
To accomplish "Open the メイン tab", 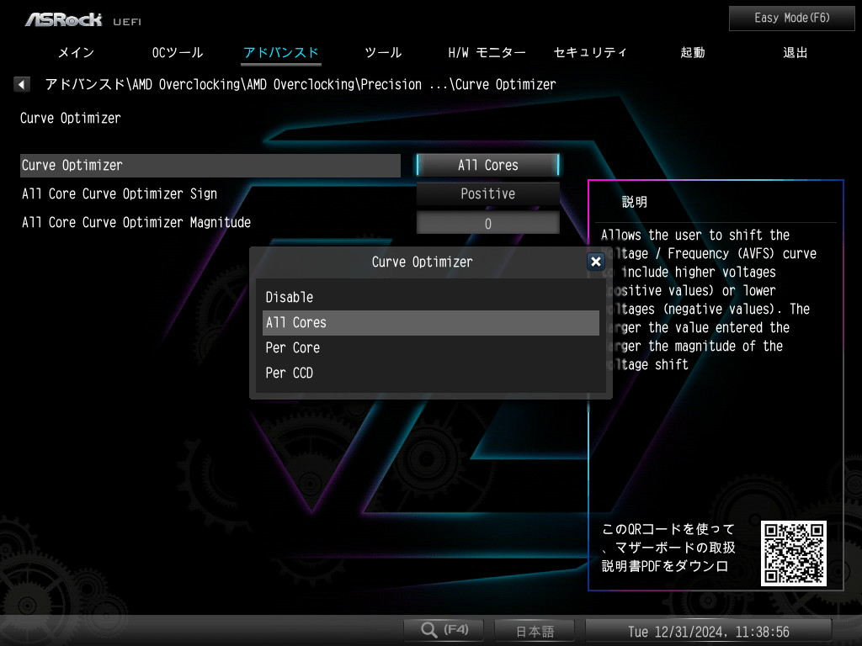I will pyautogui.click(x=77, y=53).
